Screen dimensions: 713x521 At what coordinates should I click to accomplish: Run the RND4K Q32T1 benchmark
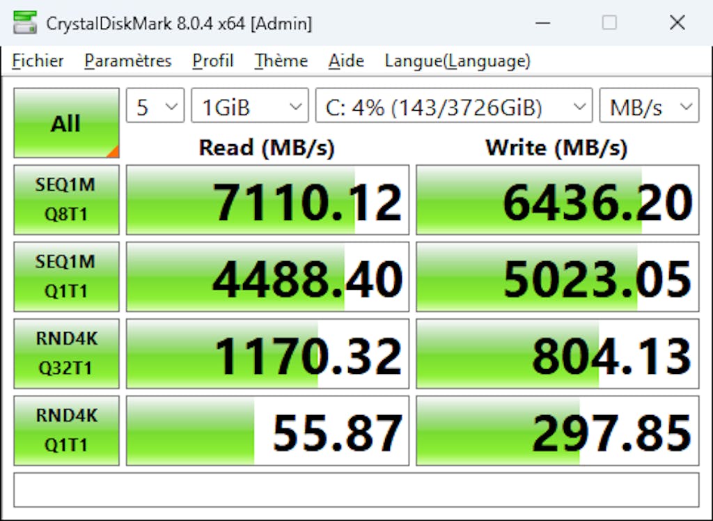pos(66,353)
